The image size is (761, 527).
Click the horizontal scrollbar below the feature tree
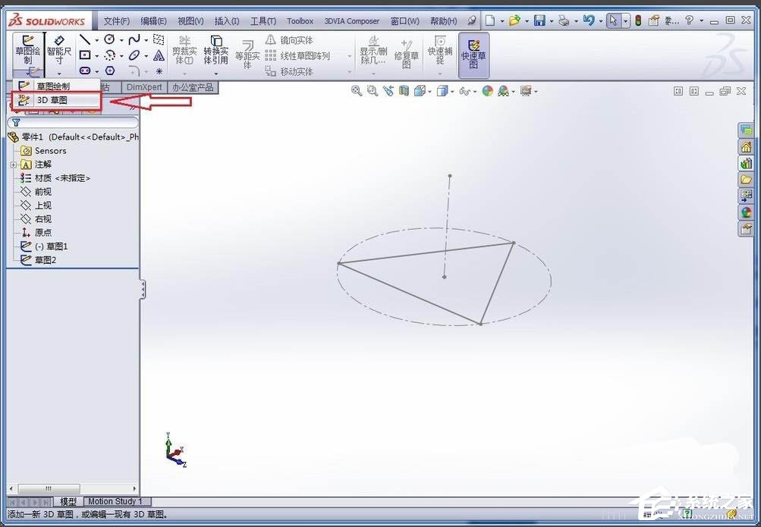48,488
